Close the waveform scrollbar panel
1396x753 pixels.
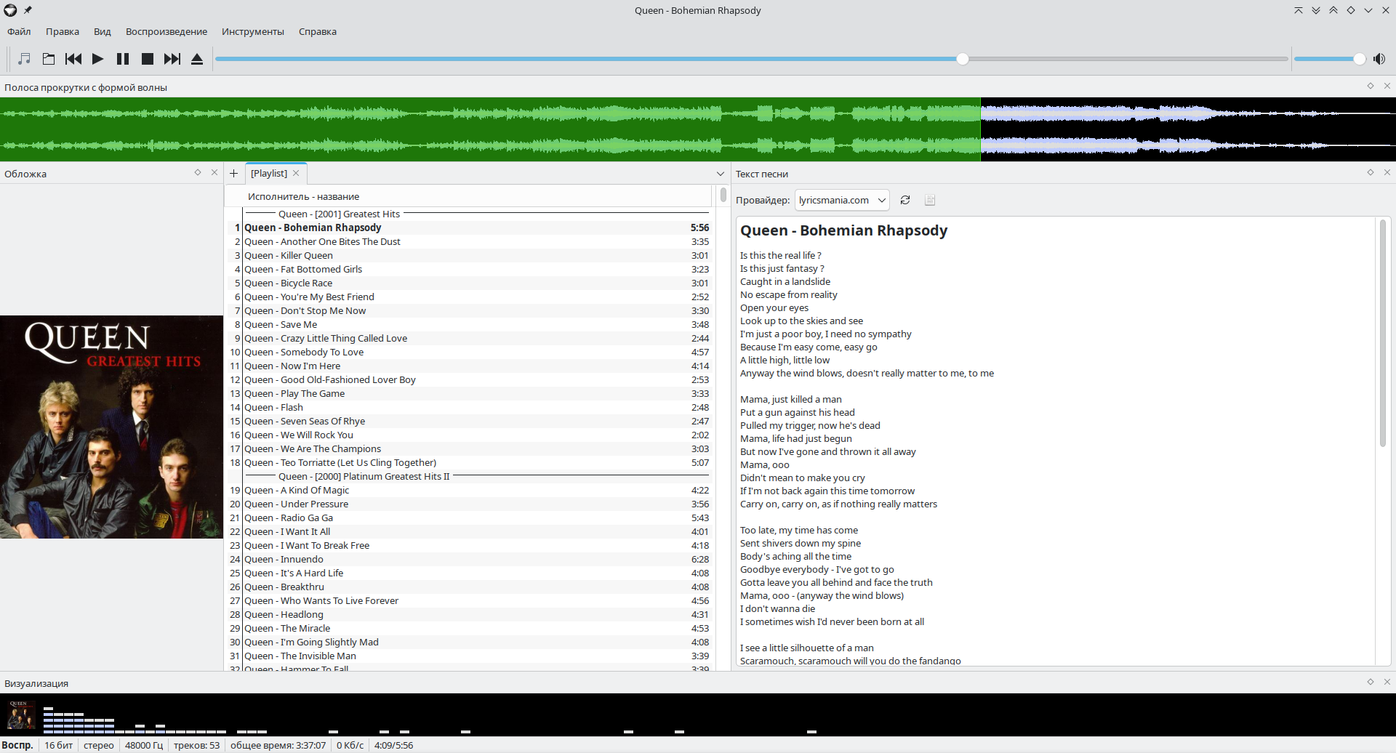pos(1387,86)
